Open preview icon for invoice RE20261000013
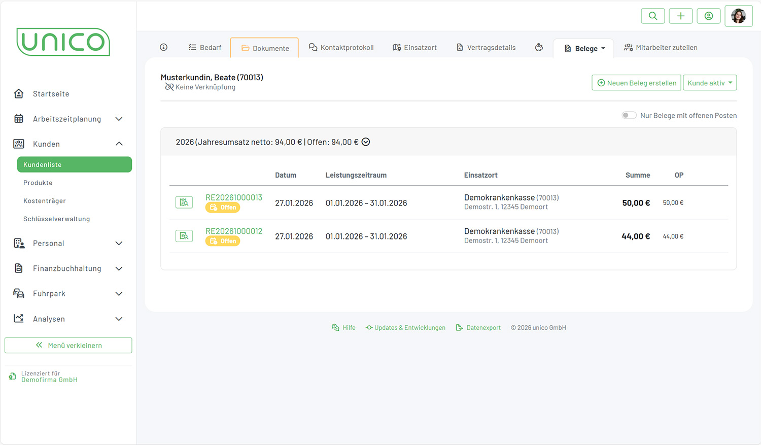The height and width of the screenshot is (445, 761). pyautogui.click(x=184, y=202)
